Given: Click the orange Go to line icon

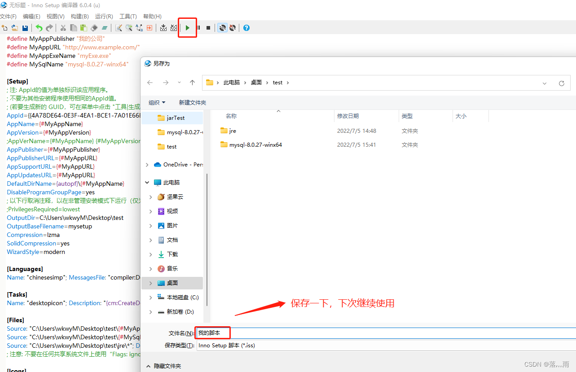Looking at the screenshot, I should (149, 28).
